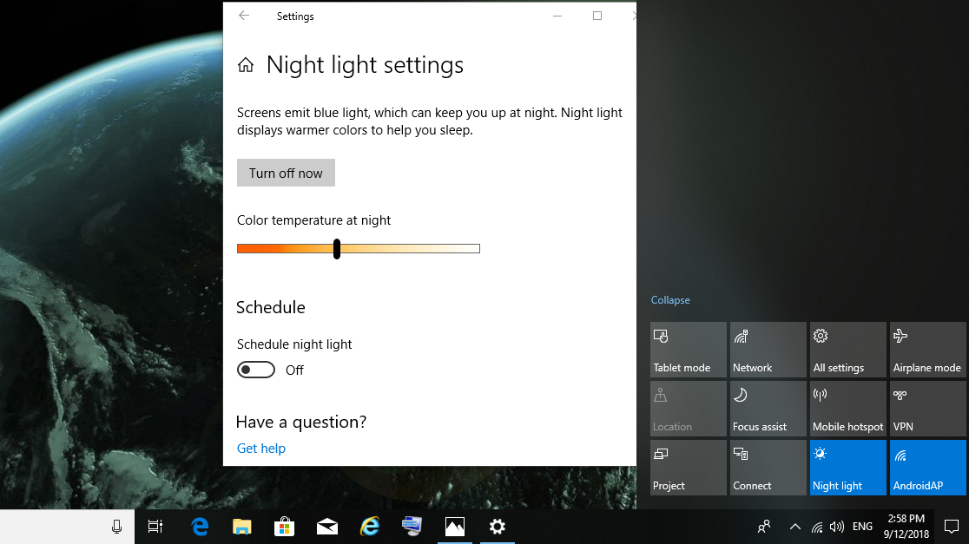The height and width of the screenshot is (544, 969).
Task: Enable Mobile hotspot
Action: tap(847, 408)
